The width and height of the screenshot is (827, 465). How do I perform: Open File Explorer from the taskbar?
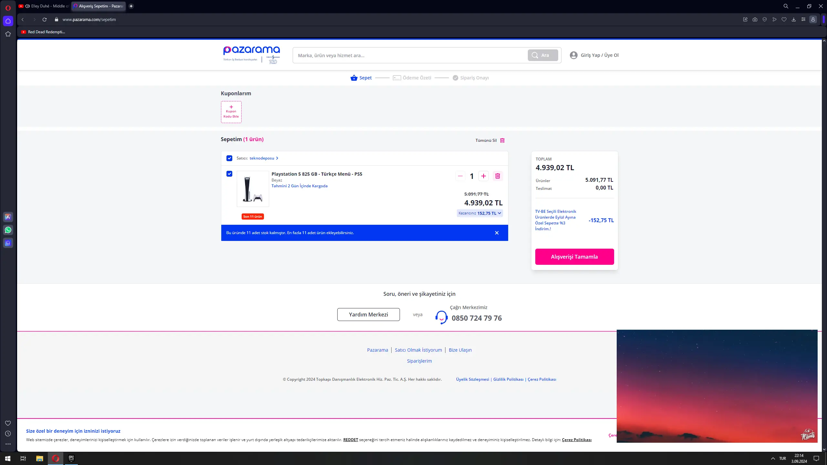tap(39, 458)
